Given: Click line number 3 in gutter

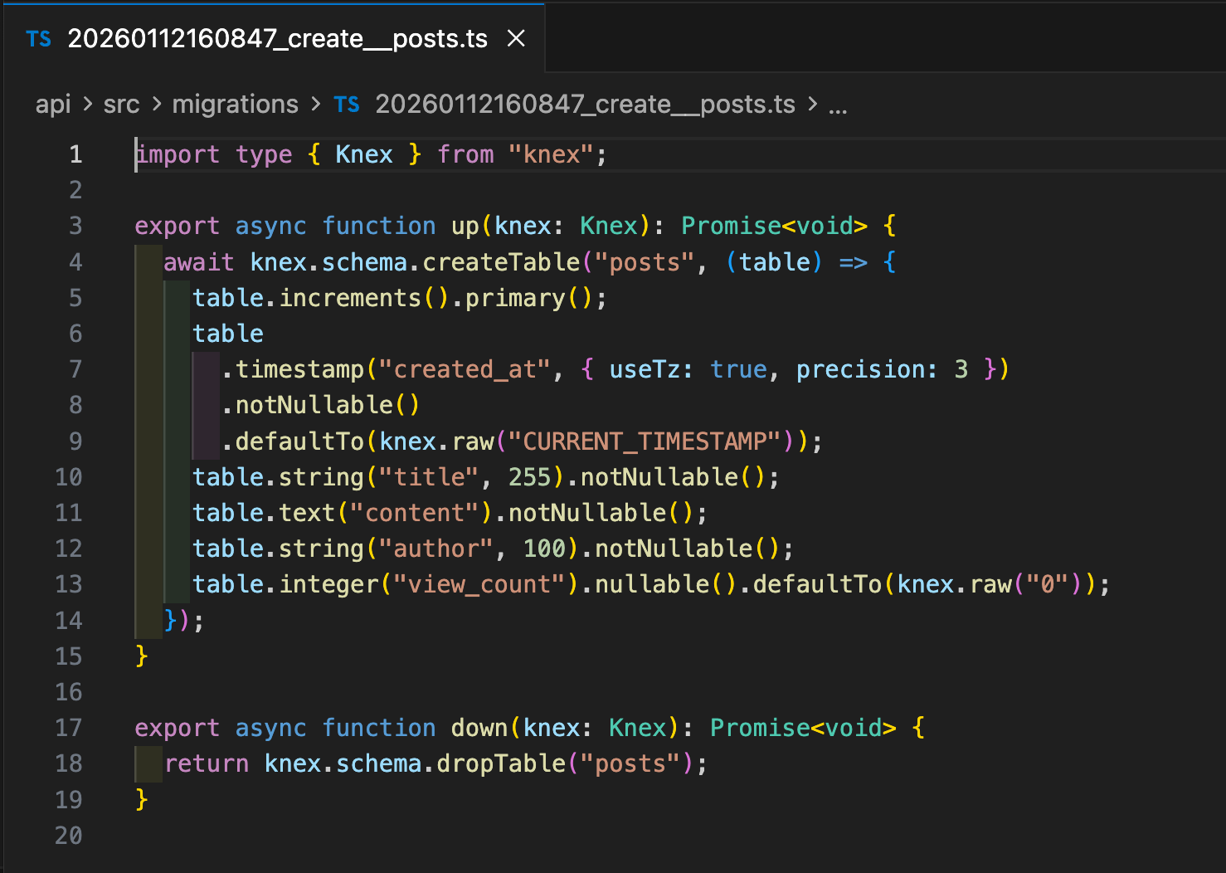Looking at the screenshot, I should click(x=75, y=226).
